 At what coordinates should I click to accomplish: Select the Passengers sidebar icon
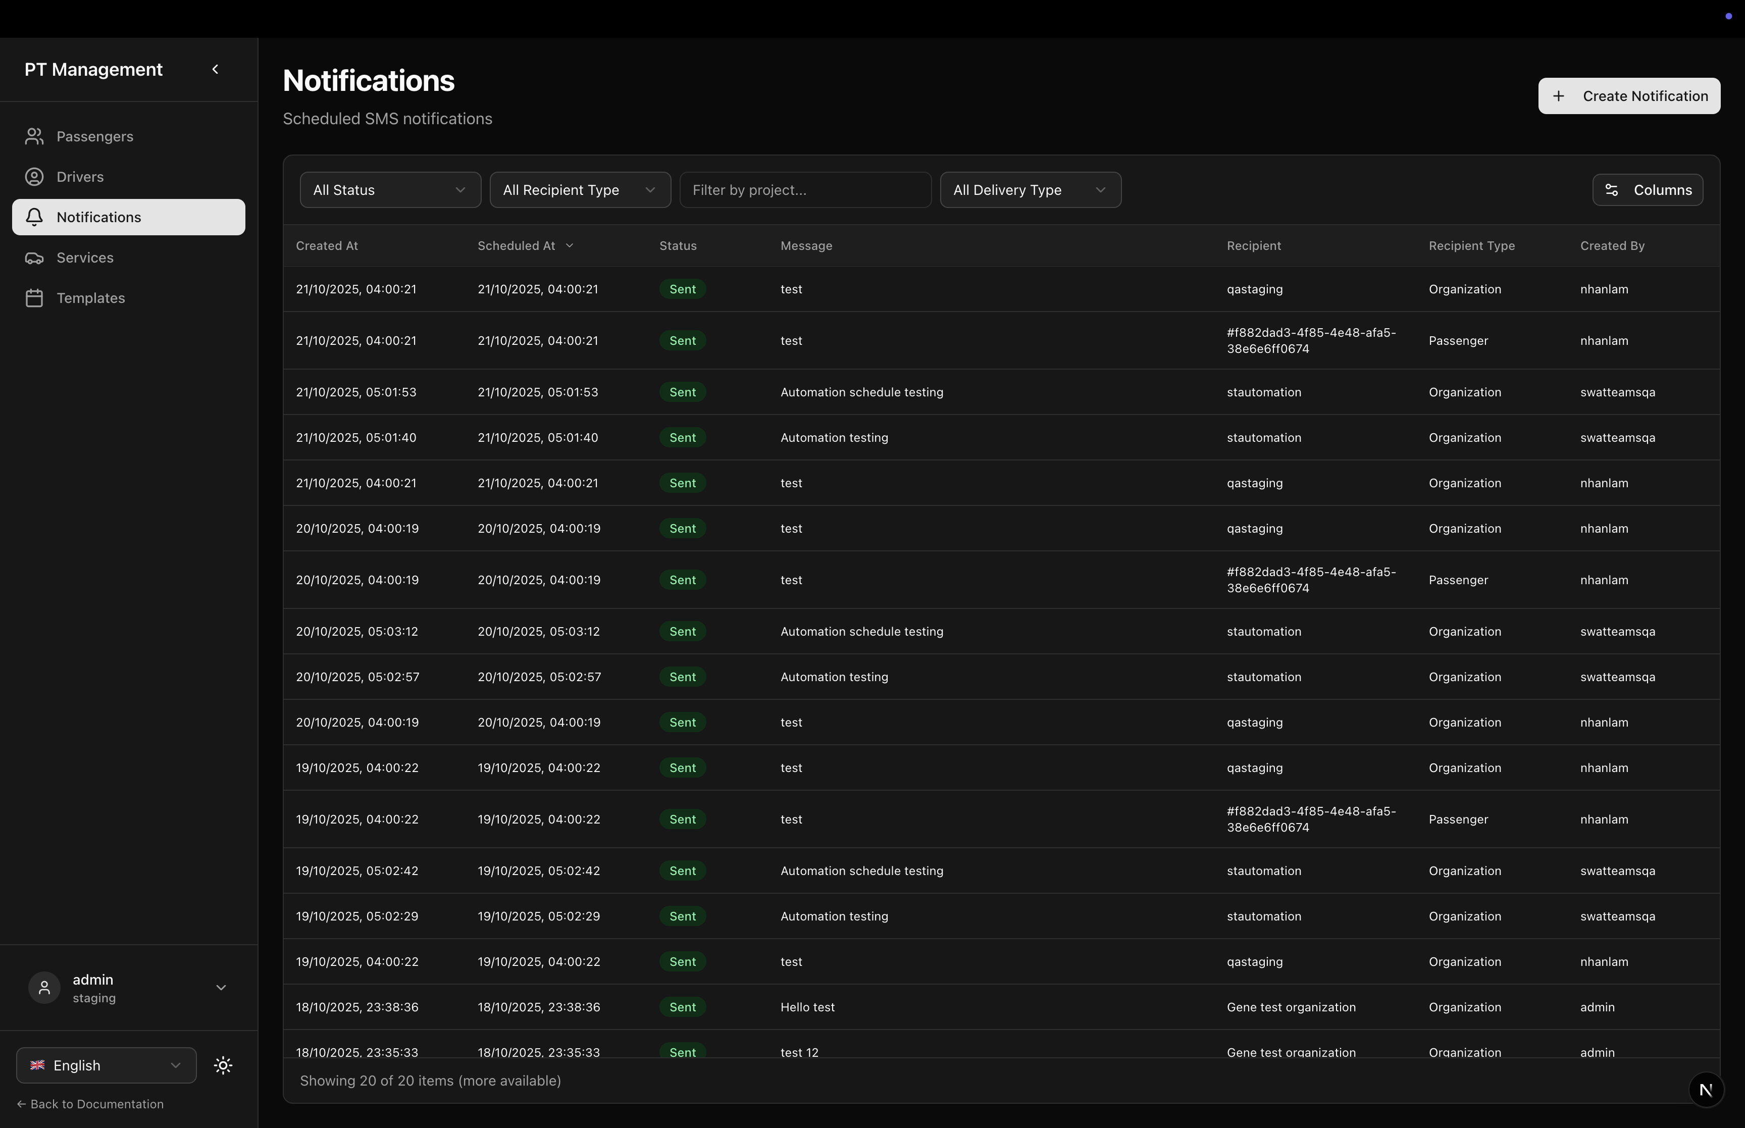click(34, 136)
